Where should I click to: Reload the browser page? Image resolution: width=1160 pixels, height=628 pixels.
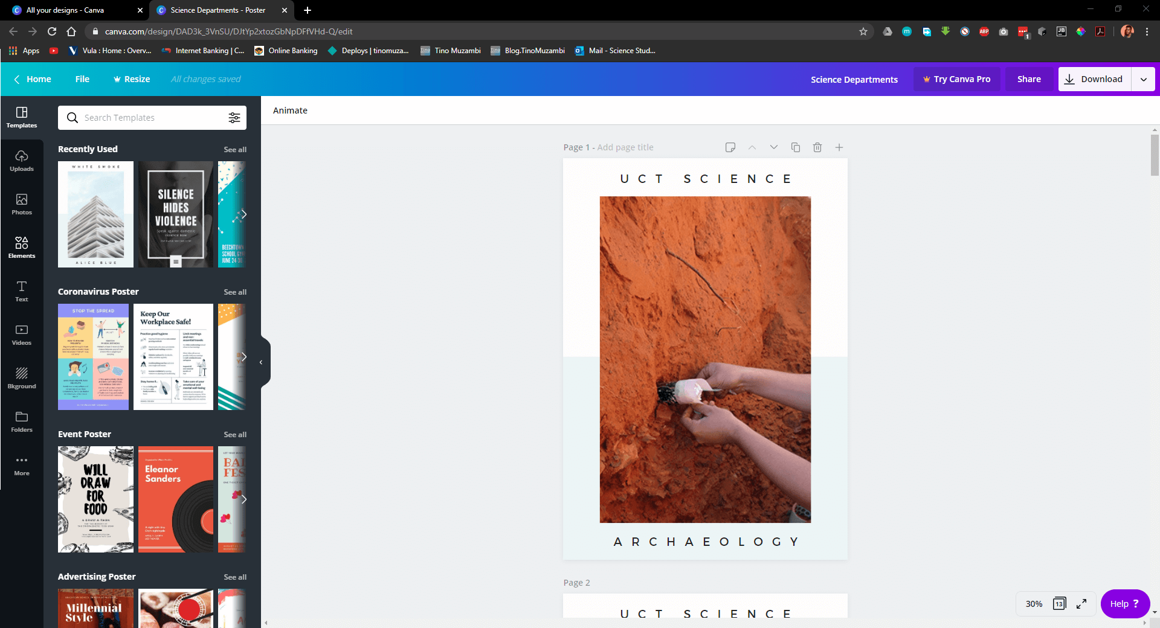(x=52, y=31)
